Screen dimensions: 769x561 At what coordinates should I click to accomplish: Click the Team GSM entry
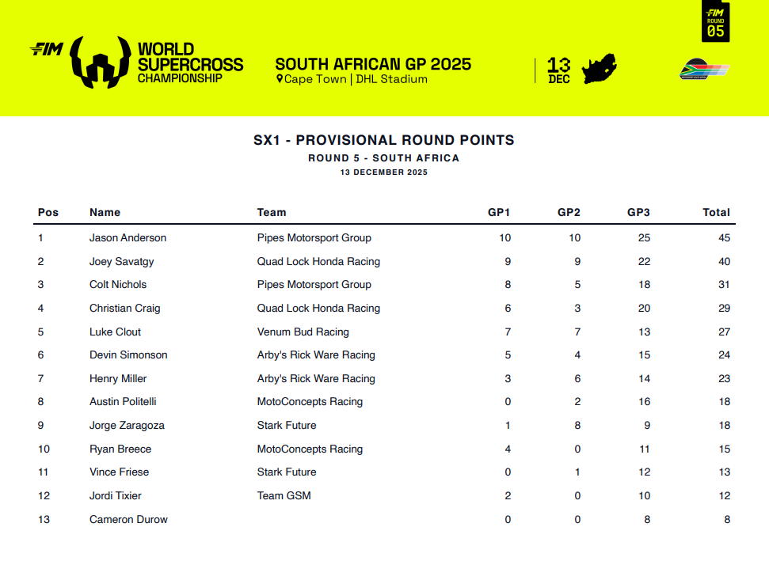coord(284,495)
